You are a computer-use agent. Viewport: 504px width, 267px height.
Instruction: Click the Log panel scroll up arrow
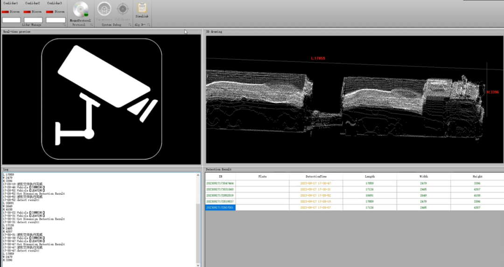click(x=198, y=176)
